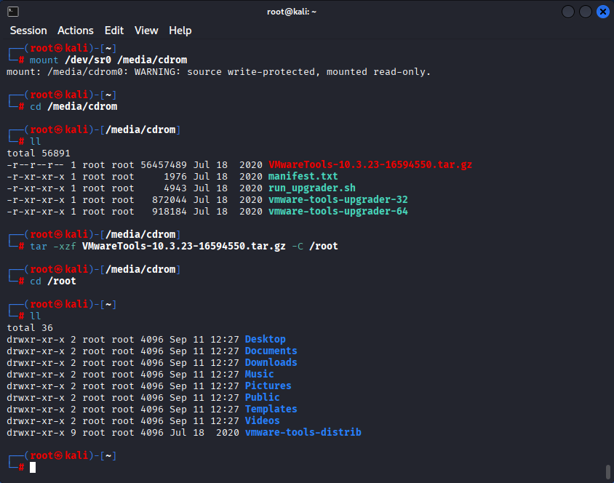Click the 'mount /dev/sr0 /media/cdrom' command

pyautogui.click(x=108, y=60)
